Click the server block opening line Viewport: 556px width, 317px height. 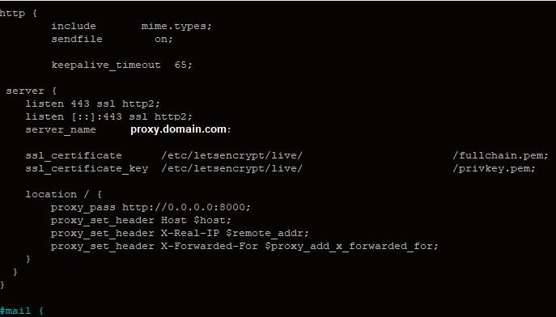[x=32, y=91]
